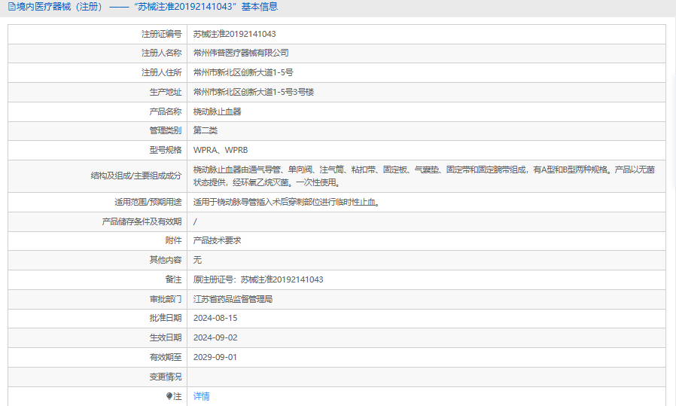
Task: Click the 注册人名称 label
Action: 162,53
